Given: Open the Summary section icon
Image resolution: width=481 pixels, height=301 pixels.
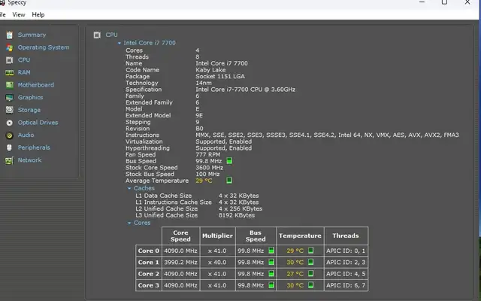Looking at the screenshot, I should (10, 35).
